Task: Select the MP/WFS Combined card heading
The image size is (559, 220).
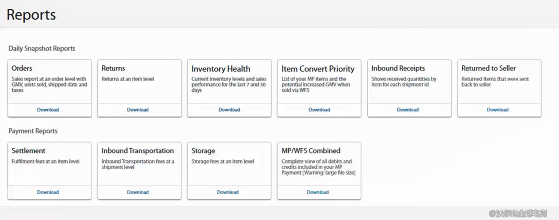Action: (311, 151)
